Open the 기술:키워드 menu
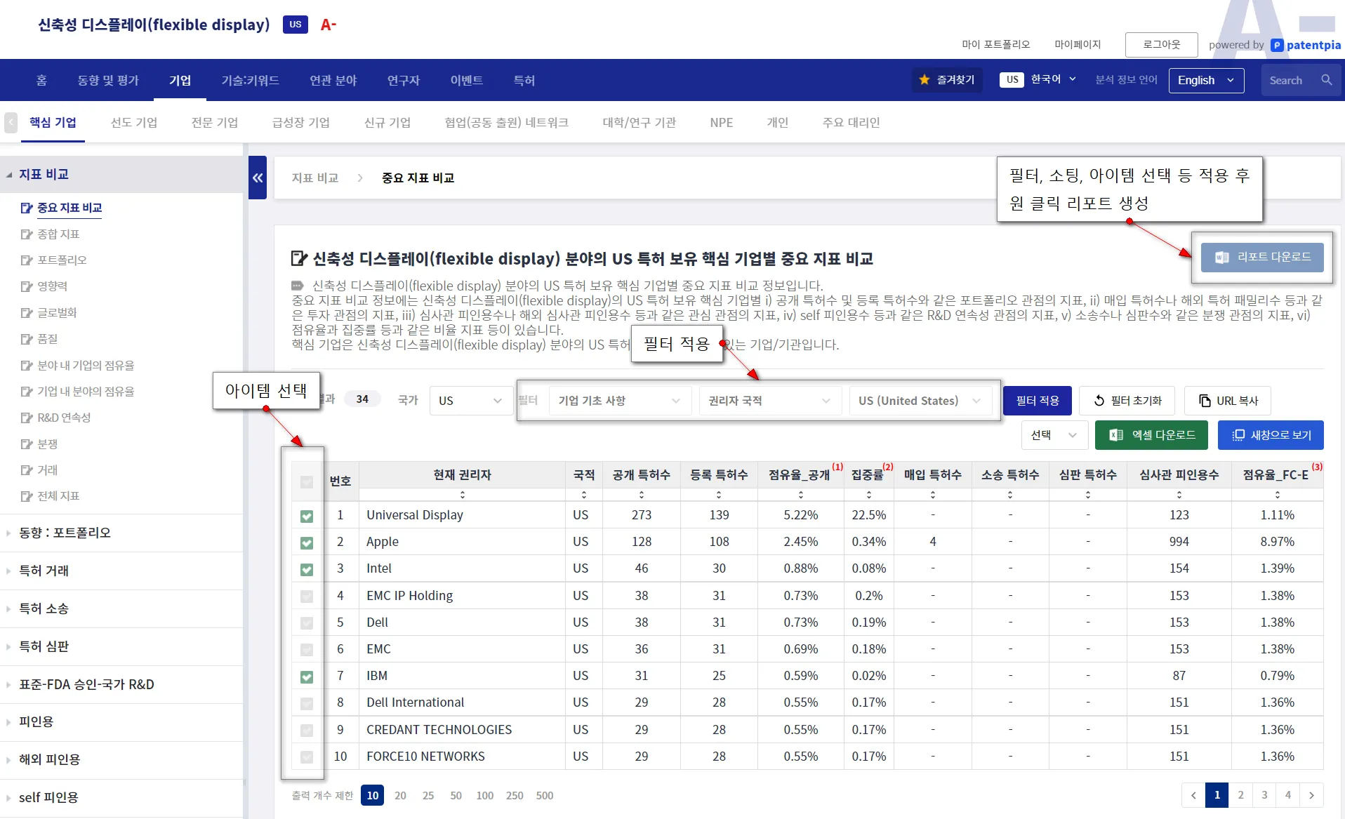Viewport: 1345px width, 819px height. [250, 80]
